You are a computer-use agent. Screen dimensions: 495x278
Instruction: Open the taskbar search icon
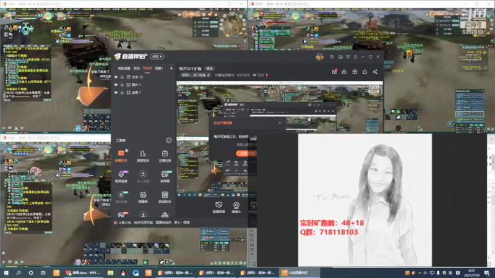point(19,272)
